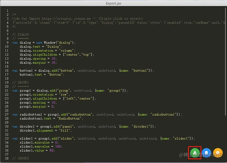The width and height of the screenshot is (227, 163).
Task: Click the 'dialog.spacing = 10;' line
Action: click(x=38, y=59)
